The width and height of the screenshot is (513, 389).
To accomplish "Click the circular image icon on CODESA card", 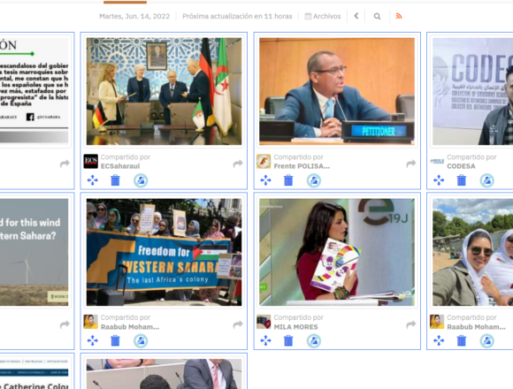I will tap(486, 180).
